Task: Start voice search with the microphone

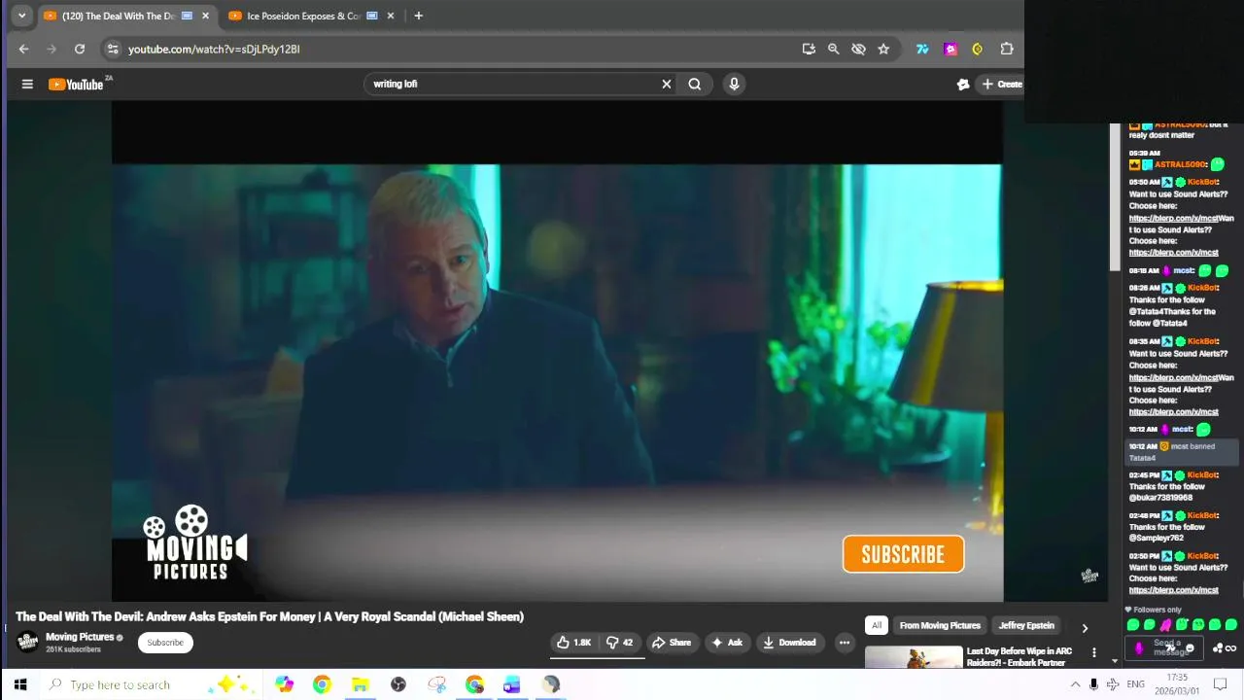Action: [734, 85]
